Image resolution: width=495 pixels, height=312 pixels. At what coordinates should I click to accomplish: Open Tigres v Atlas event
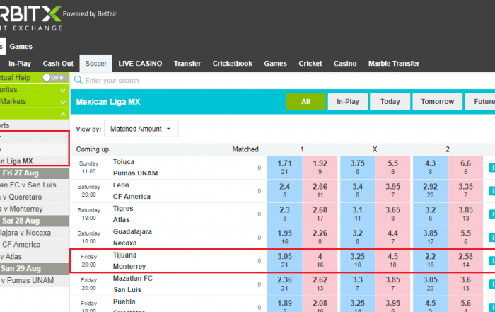123,214
